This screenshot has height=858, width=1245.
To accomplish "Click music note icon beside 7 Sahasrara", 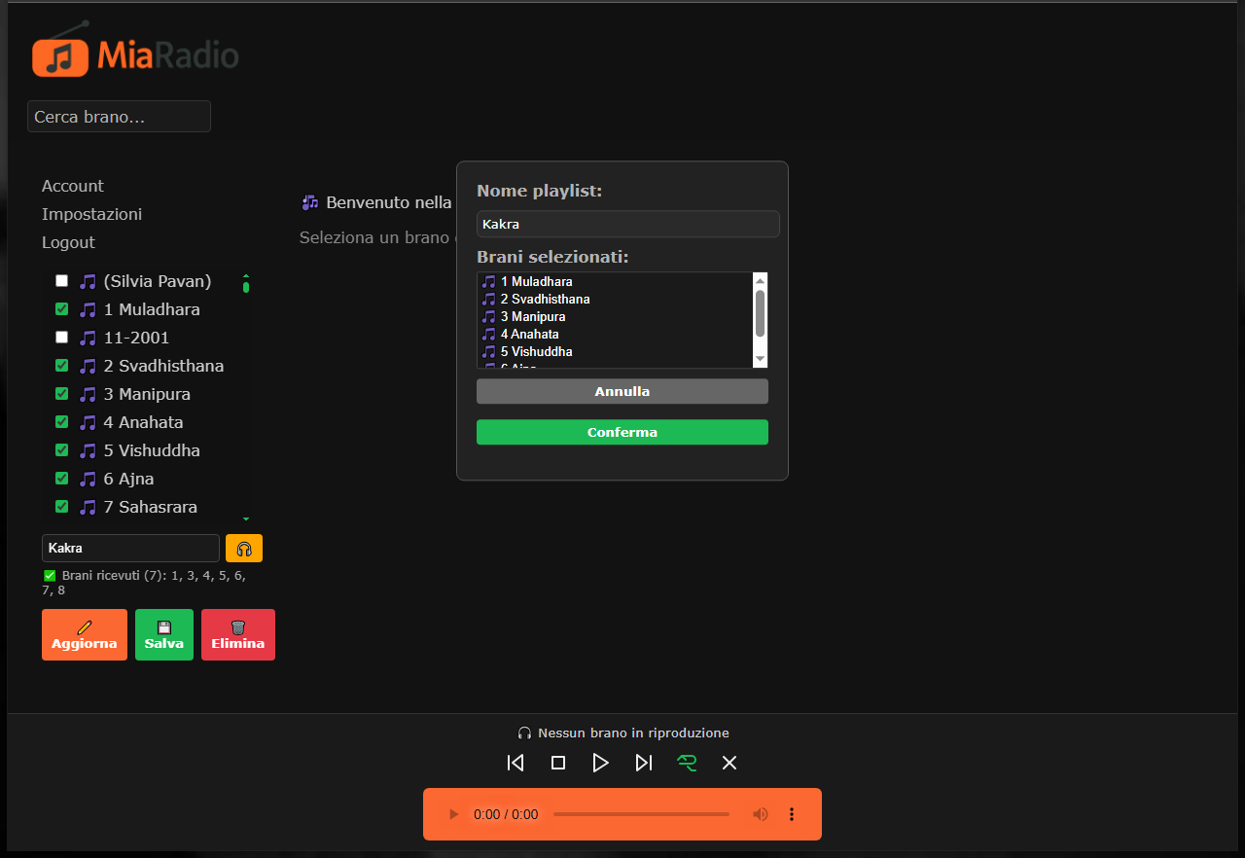I will (89, 507).
